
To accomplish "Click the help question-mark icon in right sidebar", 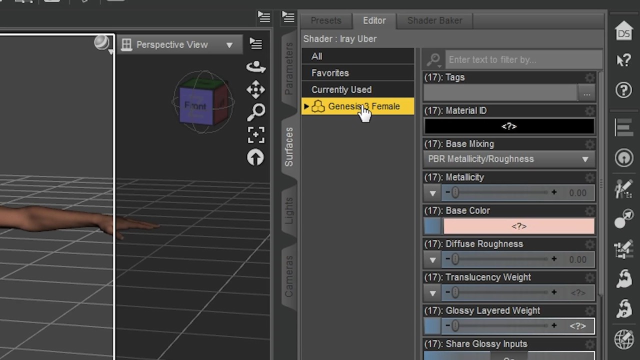I will coord(623,90).
